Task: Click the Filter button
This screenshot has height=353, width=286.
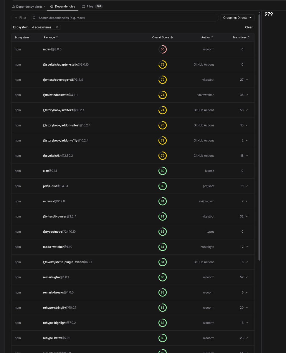Action: (x=20, y=18)
